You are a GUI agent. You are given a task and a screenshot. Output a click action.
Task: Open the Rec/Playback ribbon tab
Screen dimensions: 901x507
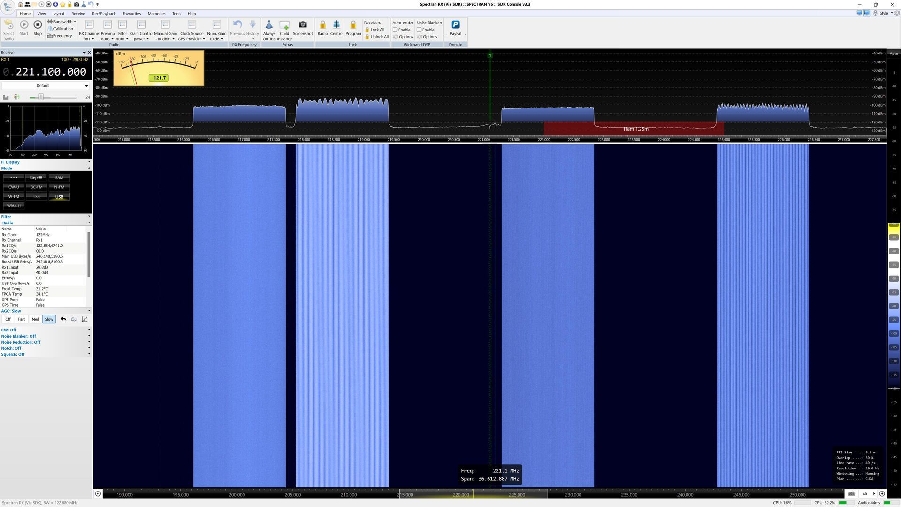coord(104,14)
